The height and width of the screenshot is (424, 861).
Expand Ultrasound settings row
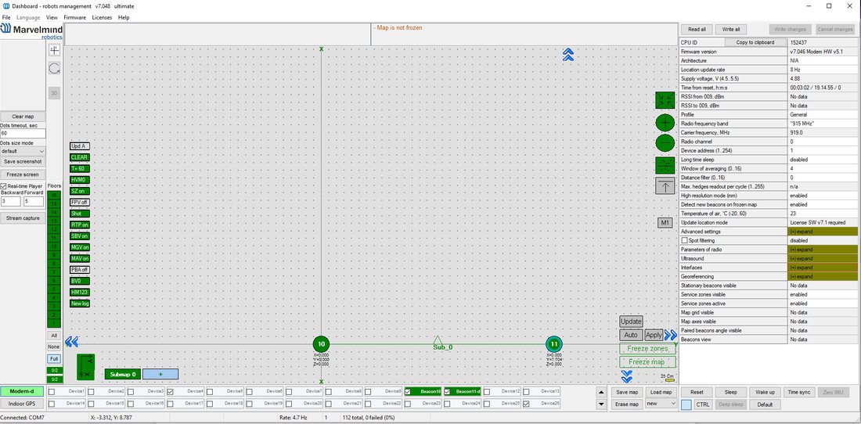[823, 258]
